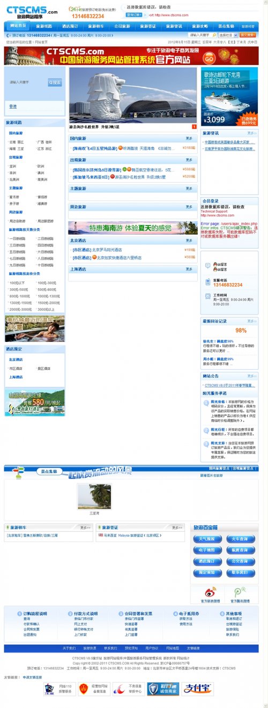Click the 申请友情链接 link
268x708 pixels.
point(32,677)
